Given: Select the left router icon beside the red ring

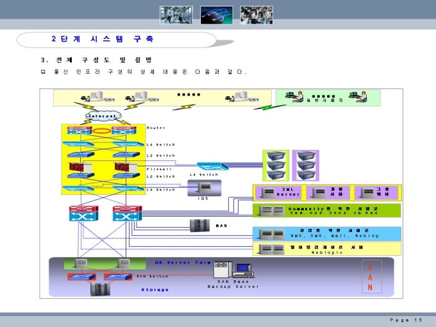Looking at the screenshot, I should pos(80,130).
